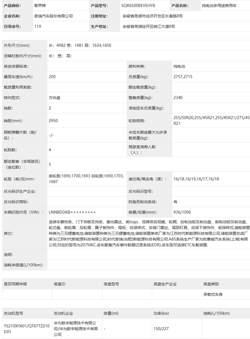The image size is (250, 339).
Task: Click the 底盘类别 column header
Action: pos(211,284)
